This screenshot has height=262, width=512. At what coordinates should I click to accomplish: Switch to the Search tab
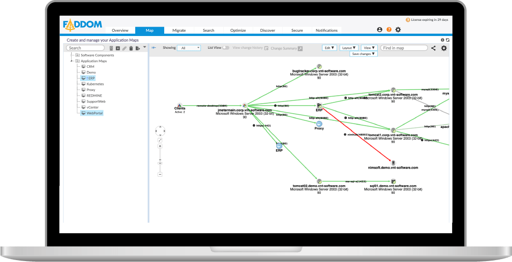point(208,30)
